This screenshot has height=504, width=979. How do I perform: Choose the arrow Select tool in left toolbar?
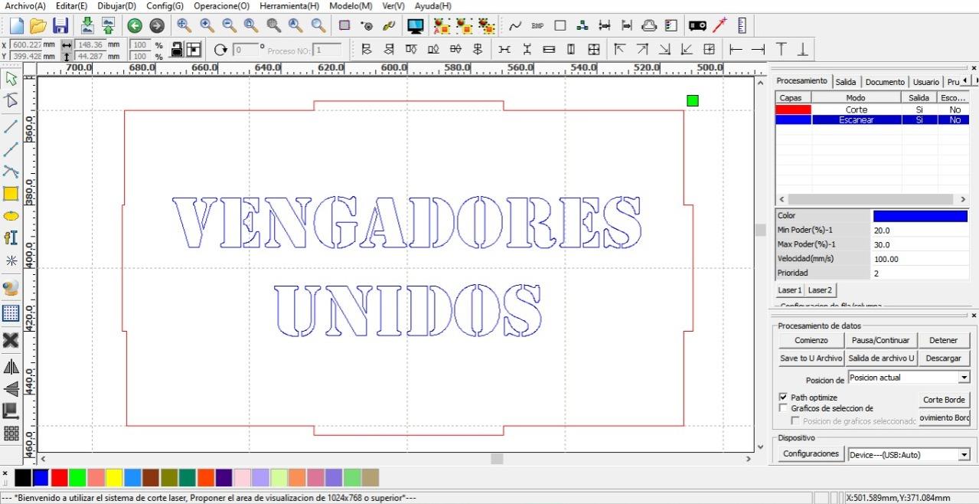coord(11,78)
